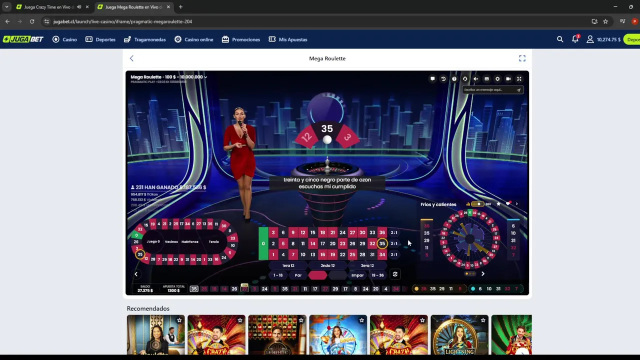
Task: Toggle the subtitles caption icon
Action: 486,78
